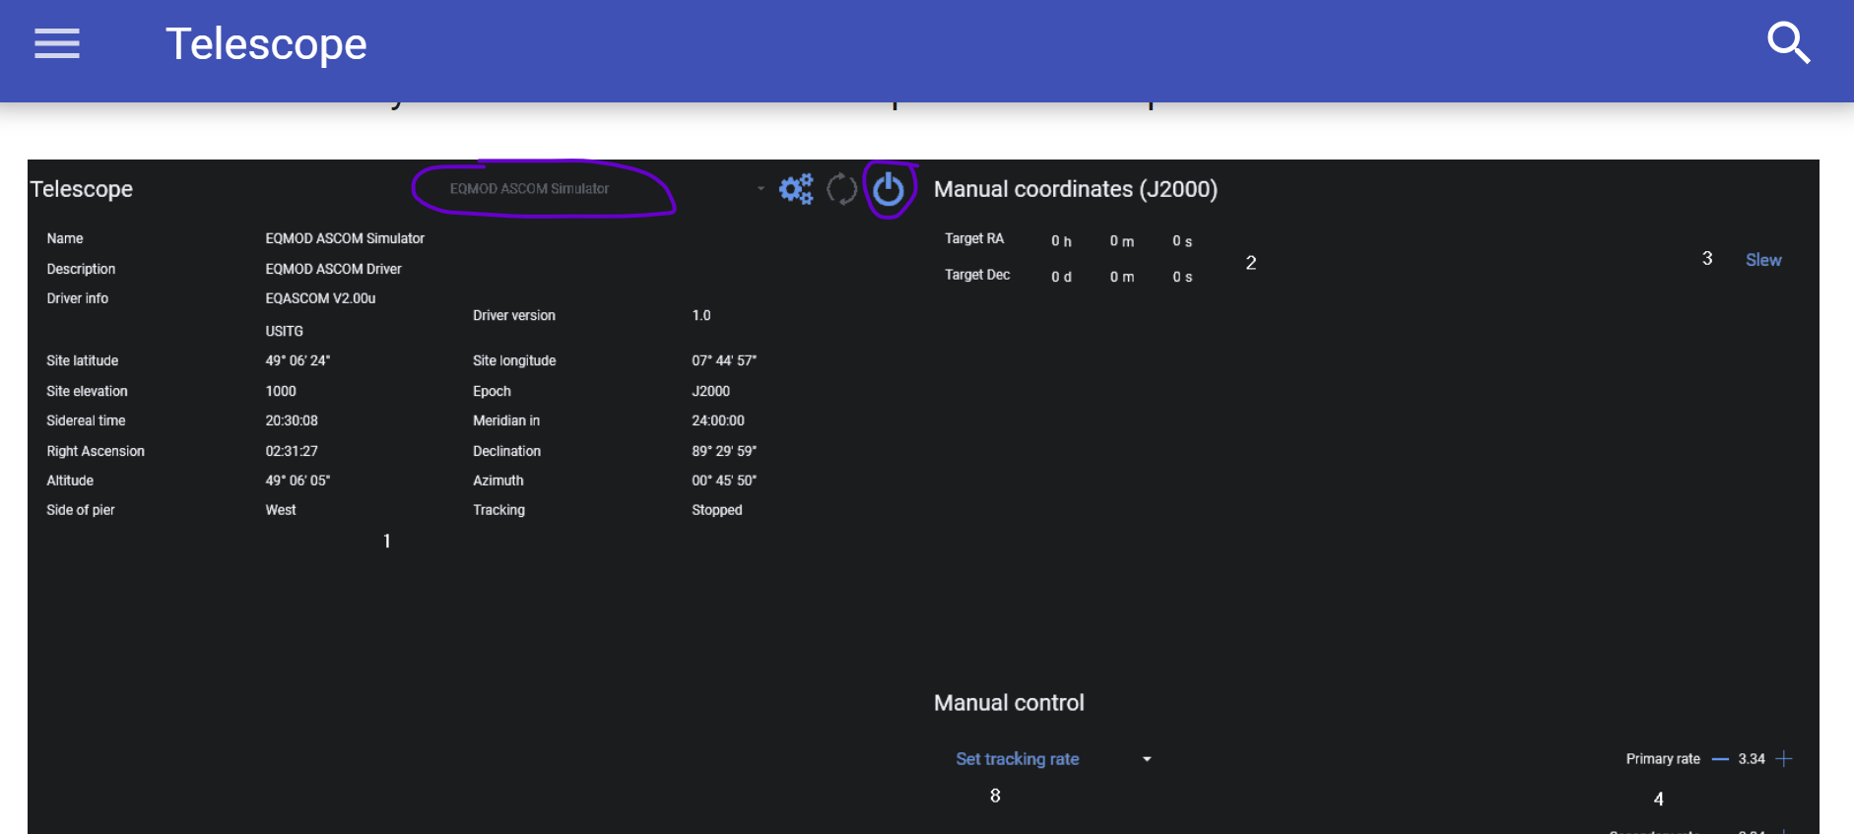The height and width of the screenshot is (834, 1854).
Task: Select the Target RA minutes field
Action: 1122,241
